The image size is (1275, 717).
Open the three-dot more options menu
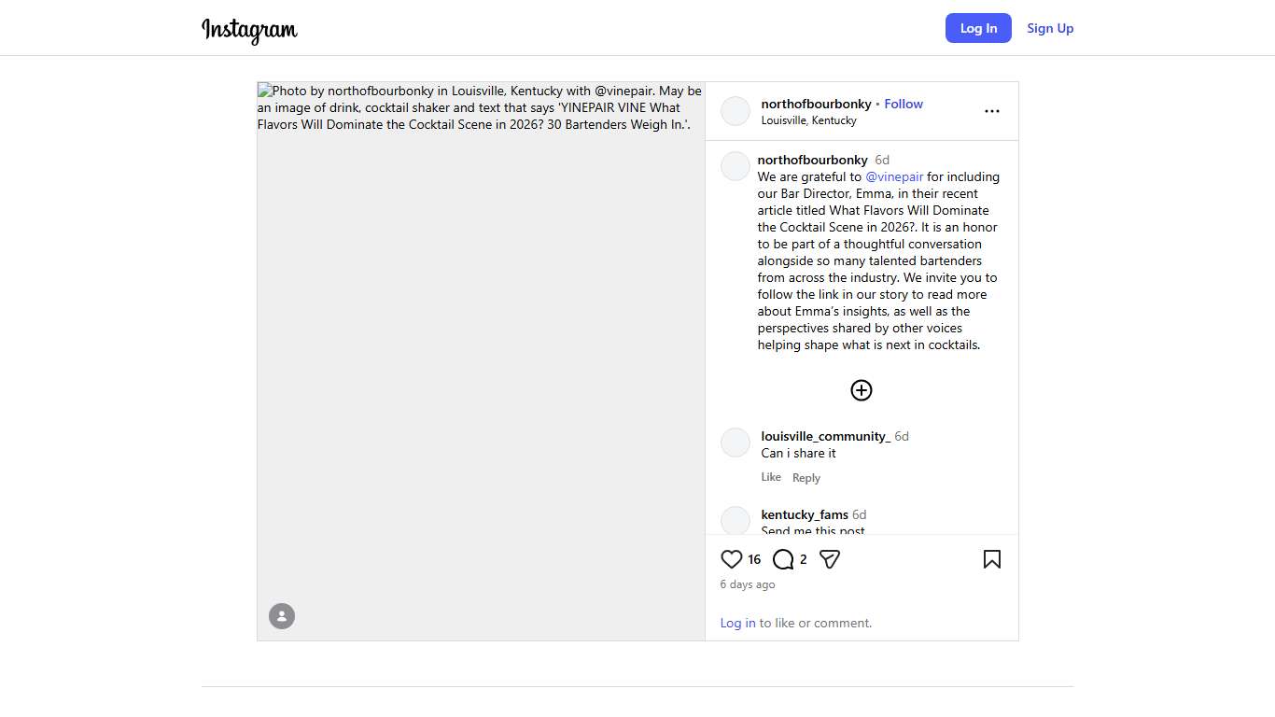992,111
